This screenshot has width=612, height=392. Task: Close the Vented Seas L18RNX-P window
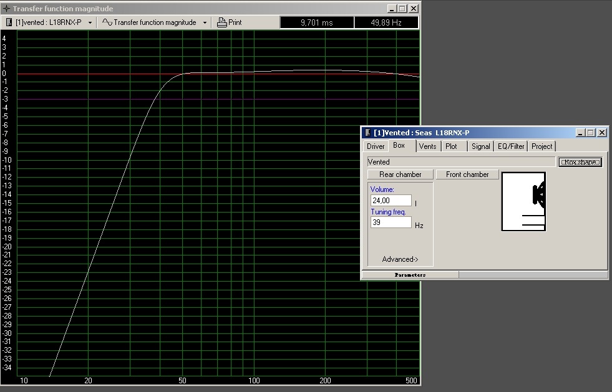(x=601, y=133)
